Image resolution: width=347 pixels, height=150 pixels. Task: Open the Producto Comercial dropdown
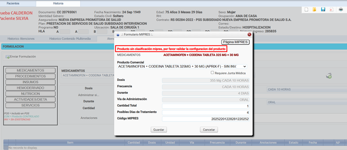(182, 66)
